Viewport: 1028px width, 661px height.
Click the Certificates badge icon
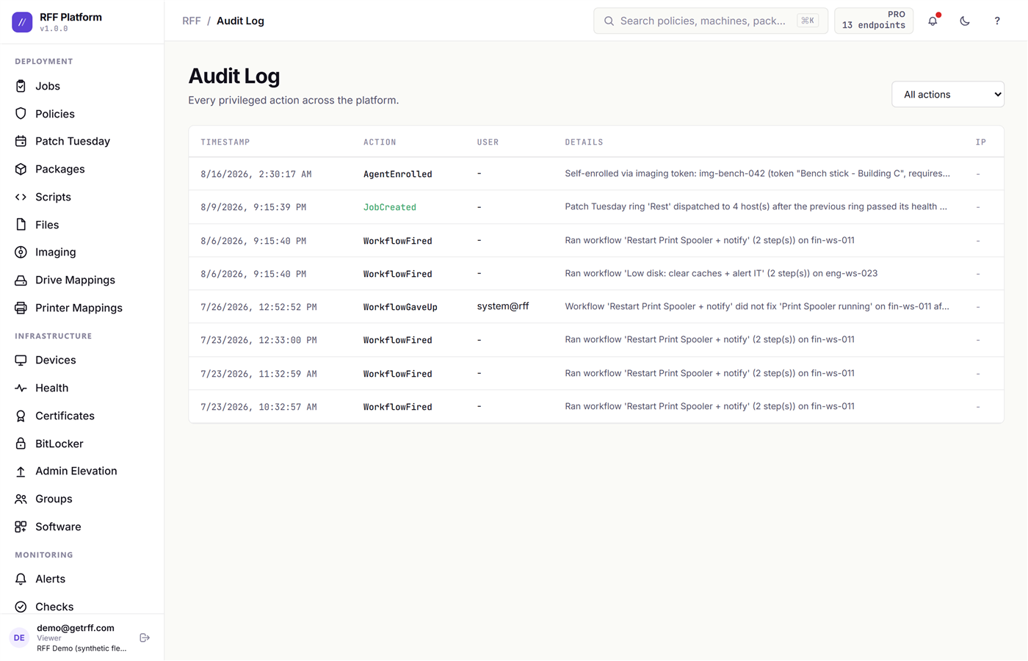click(x=21, y=416)
